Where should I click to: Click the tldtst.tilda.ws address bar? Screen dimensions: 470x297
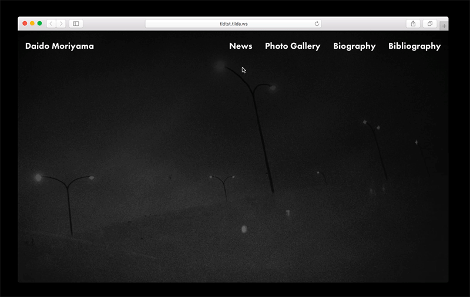tap(233, 23)
